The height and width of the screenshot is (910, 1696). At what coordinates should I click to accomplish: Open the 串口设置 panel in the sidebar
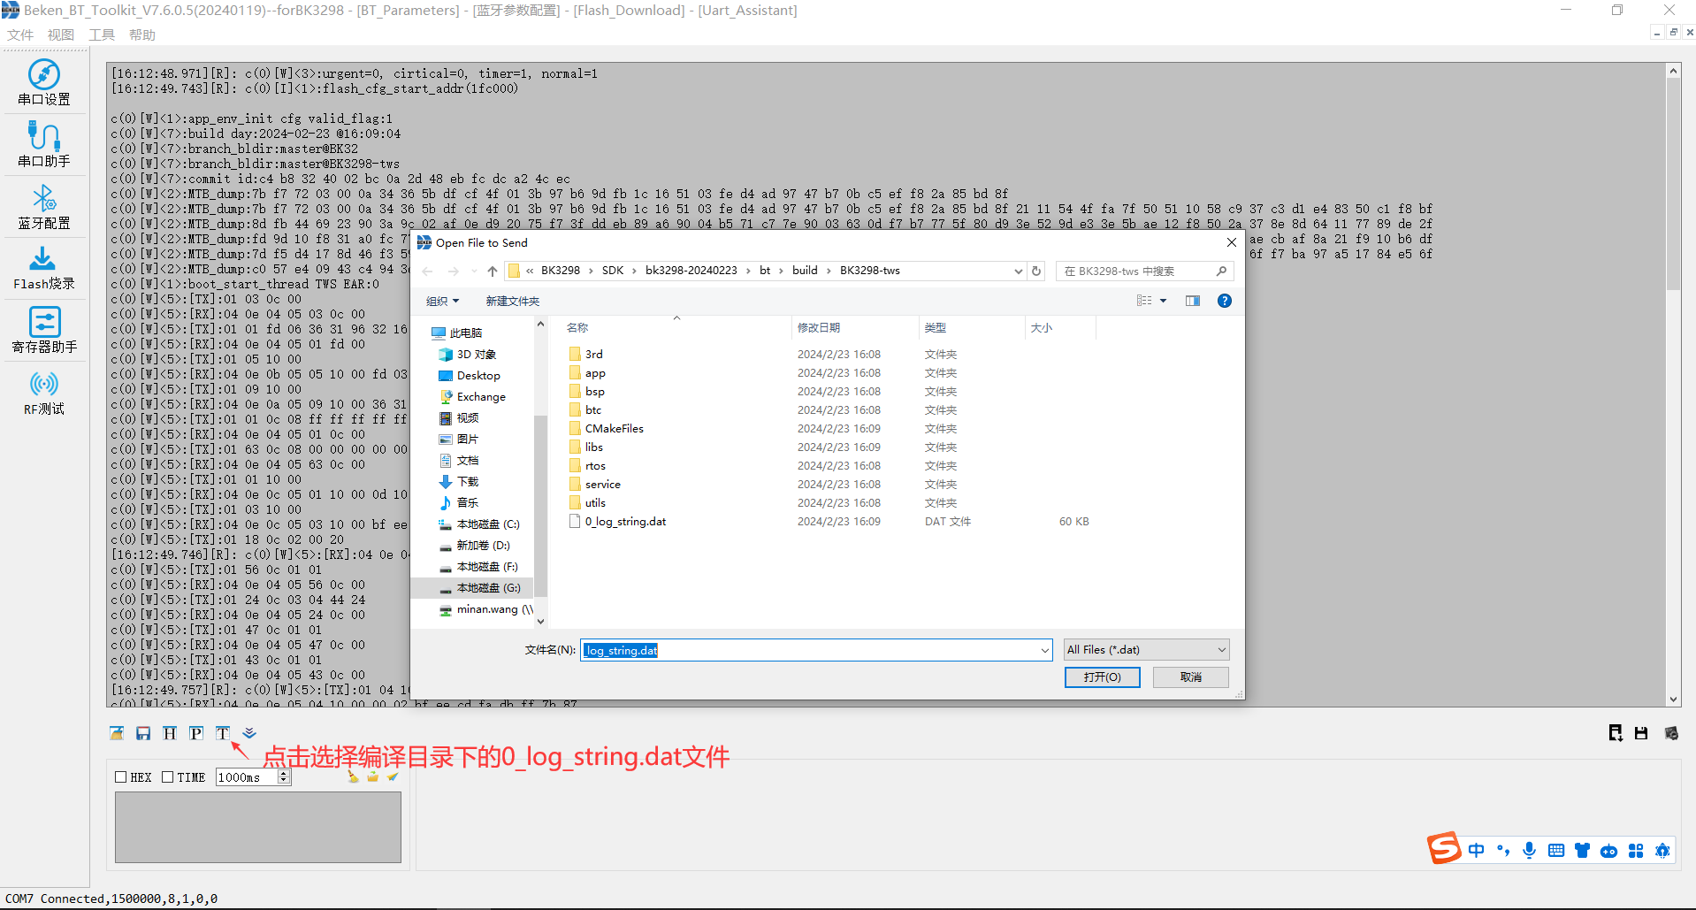(44, 81)
